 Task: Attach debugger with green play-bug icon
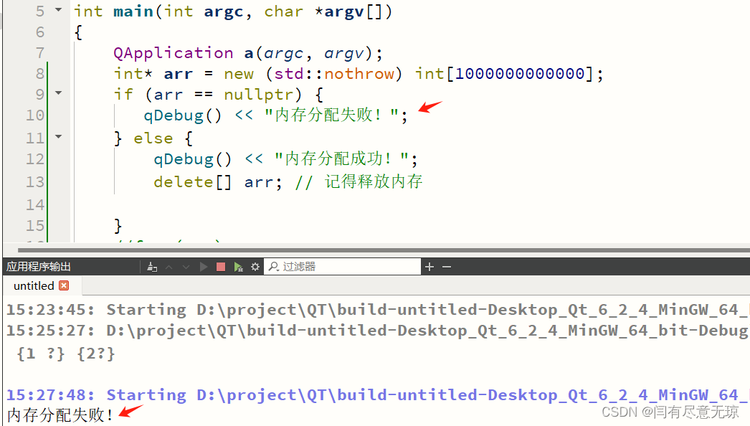tap(238, 267)
